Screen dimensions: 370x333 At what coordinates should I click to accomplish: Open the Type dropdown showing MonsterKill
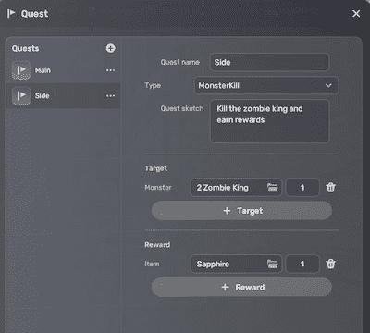pyautogui.click(x=266, y=85)
